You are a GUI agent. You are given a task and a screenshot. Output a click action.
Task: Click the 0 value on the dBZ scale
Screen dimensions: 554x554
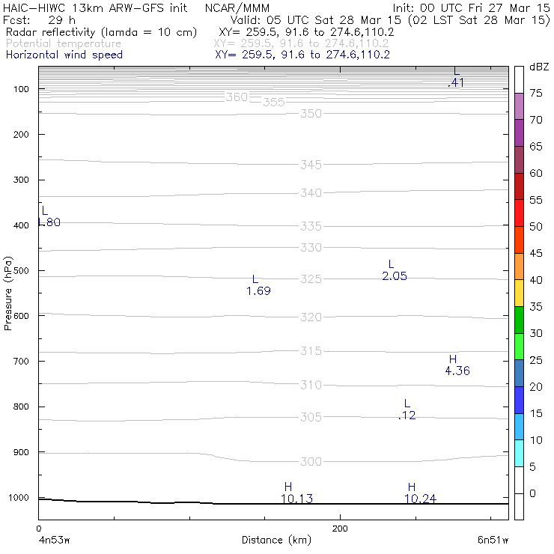(533, 493)
